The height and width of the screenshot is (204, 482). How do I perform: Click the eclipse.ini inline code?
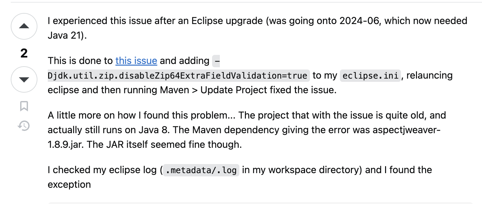tap(370, 76)
